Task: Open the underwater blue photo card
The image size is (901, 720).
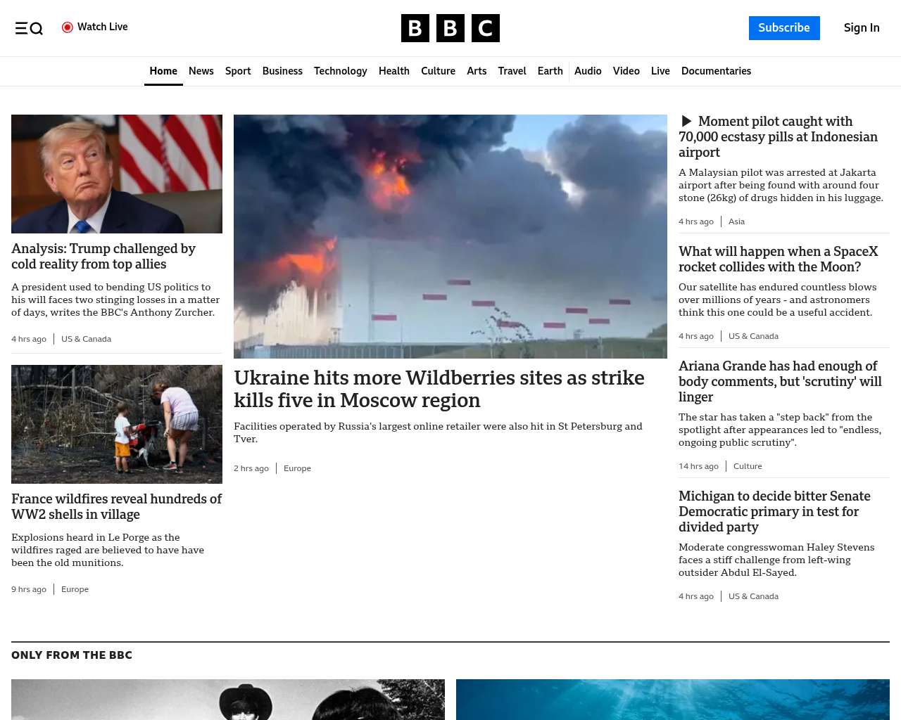Action: 673,700
